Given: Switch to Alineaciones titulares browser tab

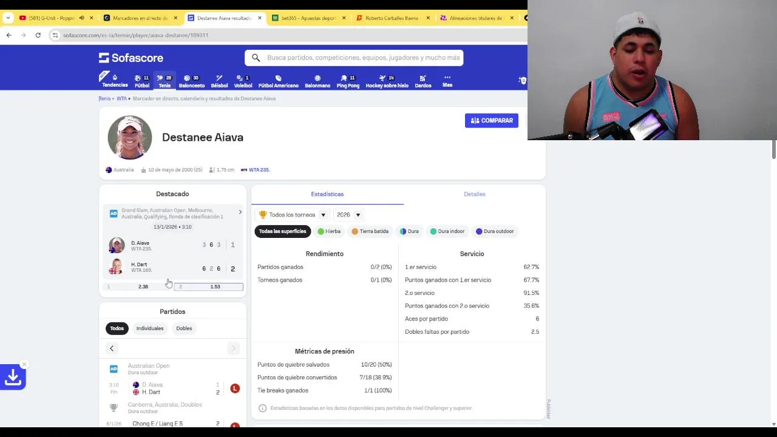Looking at the screenshot, I should 477,18.
